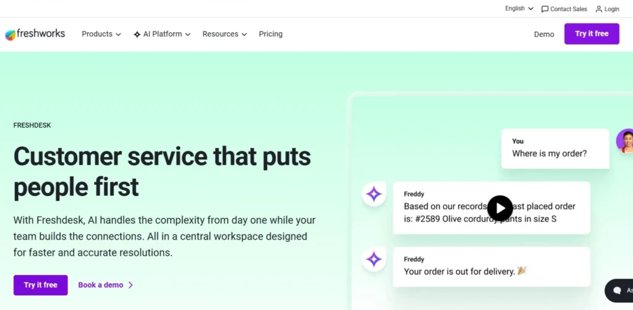Click the FRESHDESK label text
633x310 pixels.
pos(32,125)
